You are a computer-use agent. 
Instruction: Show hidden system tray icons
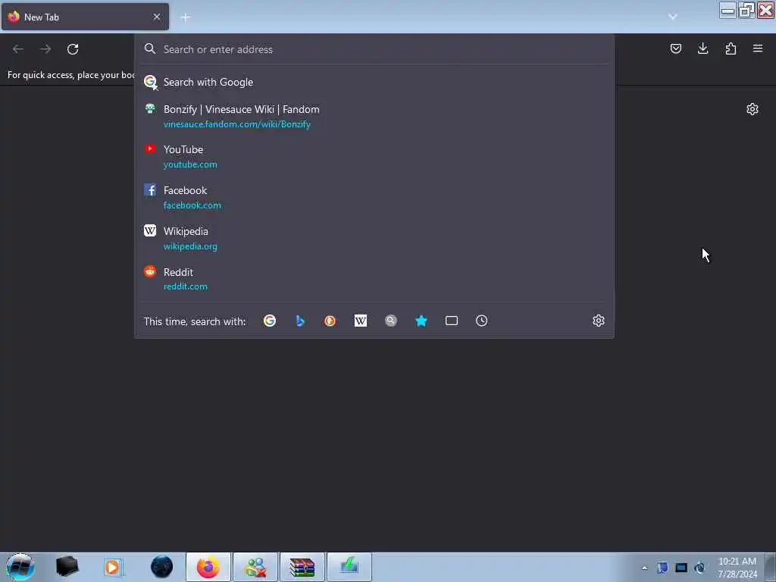[644, 568]
